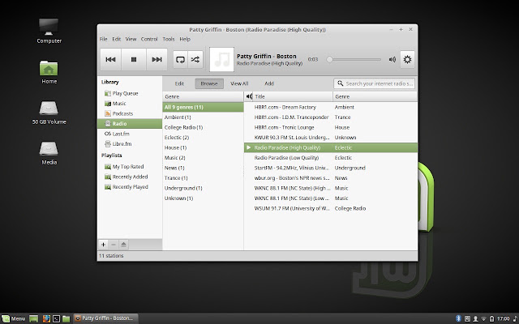519x324 pixels.
Task: Open the Control menu
Action: (x=149, y=39)
